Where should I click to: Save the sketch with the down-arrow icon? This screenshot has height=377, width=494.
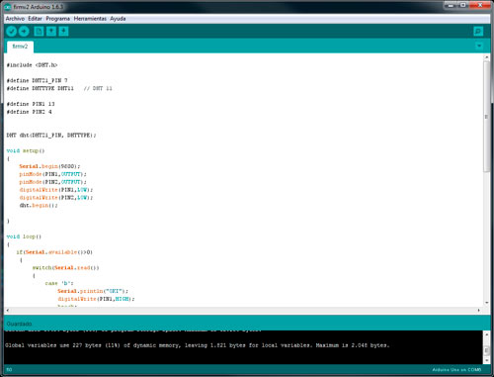pos(63,32)
